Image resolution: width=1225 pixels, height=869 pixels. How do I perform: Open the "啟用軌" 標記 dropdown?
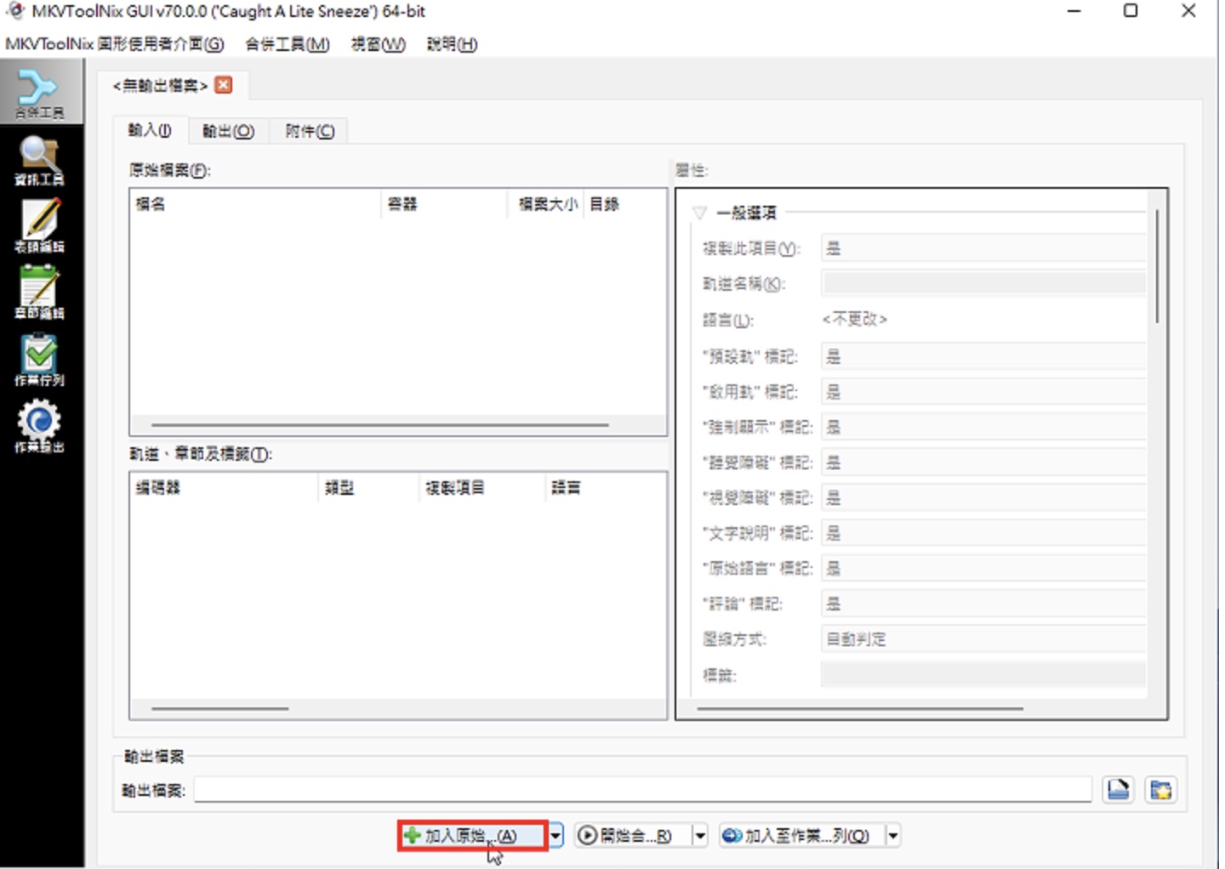pyautogui.click(x=983, y=392)
